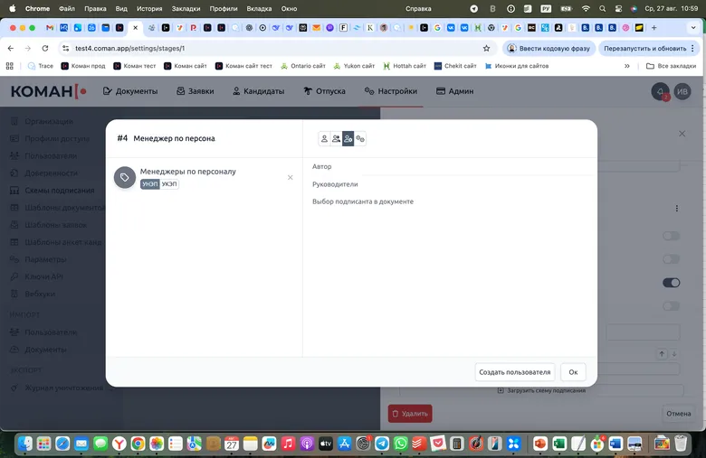Click the highlighted user-with-gear icon
The image size is (706, 458).
point(348,139)
